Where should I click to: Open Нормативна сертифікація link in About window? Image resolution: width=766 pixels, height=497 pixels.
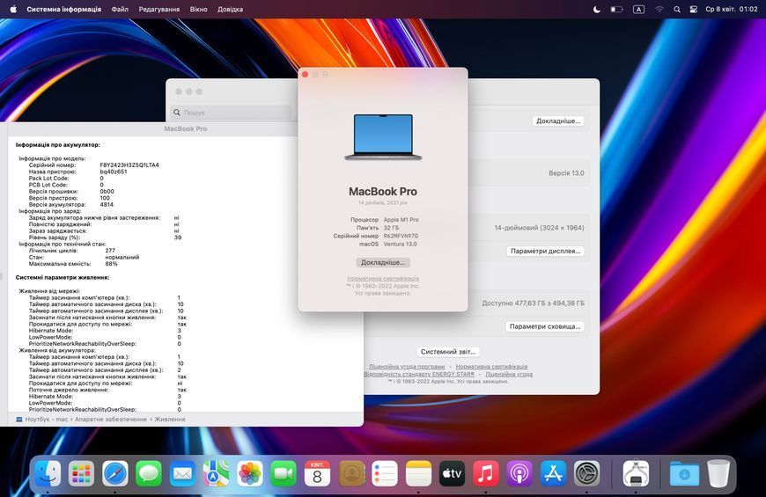pos(383,278)
